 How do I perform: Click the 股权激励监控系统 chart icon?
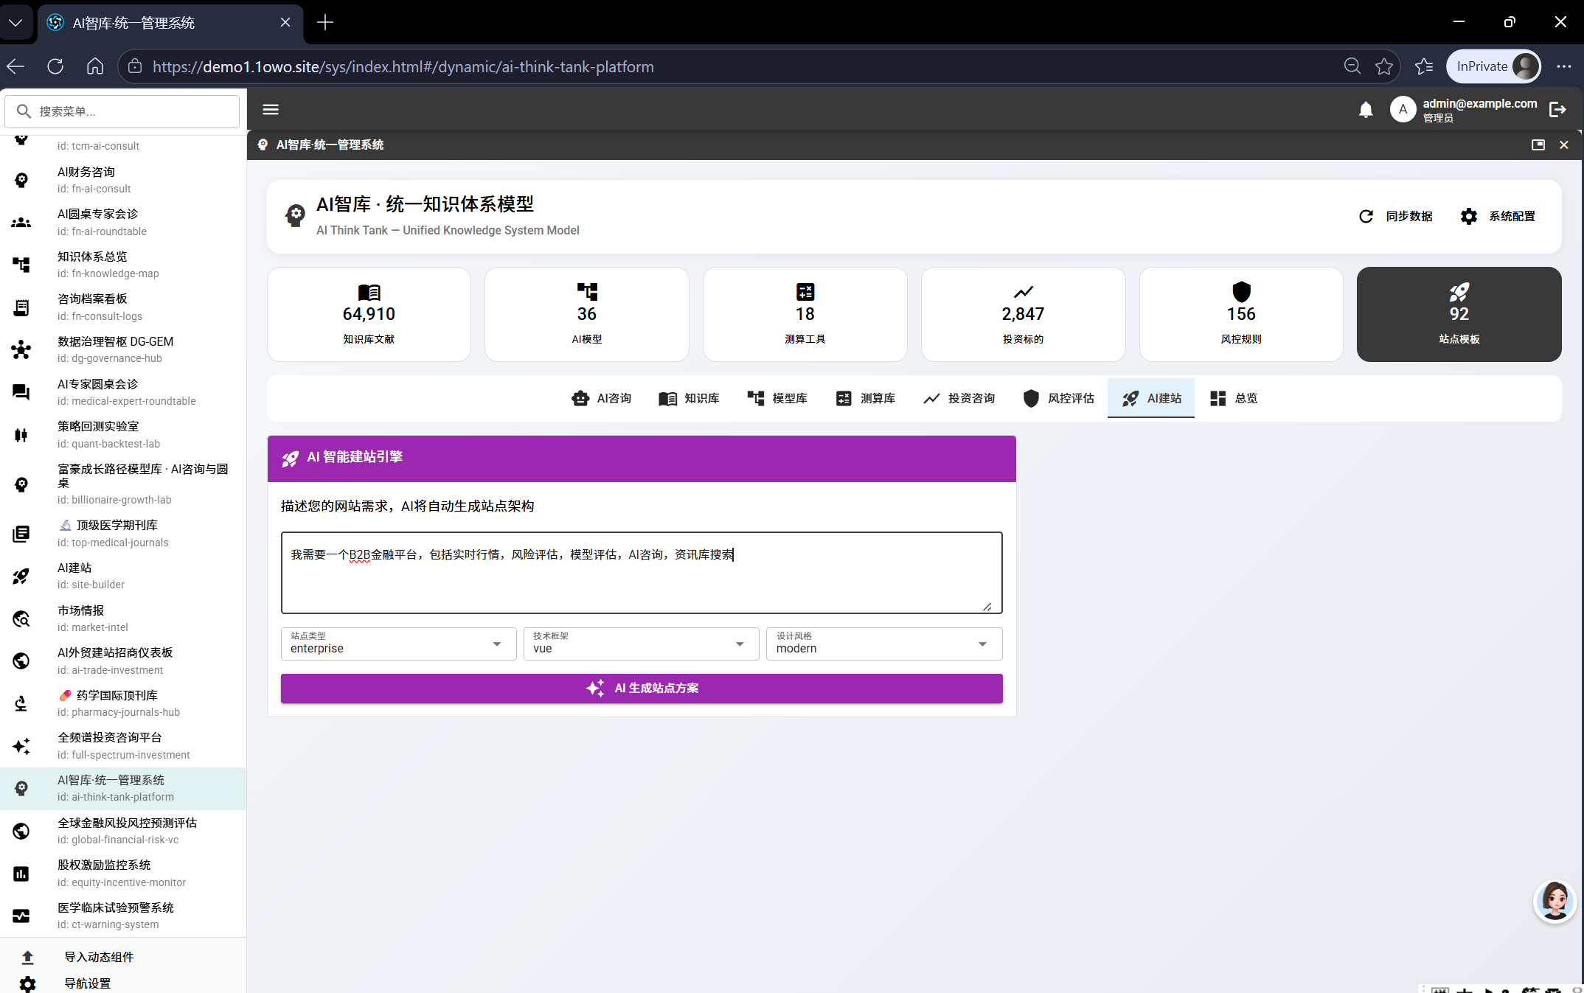(x=21, y=874)
